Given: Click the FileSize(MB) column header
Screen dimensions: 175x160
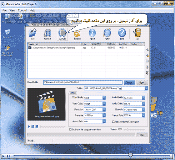Looking at the screenshot, I should [97, 44].
